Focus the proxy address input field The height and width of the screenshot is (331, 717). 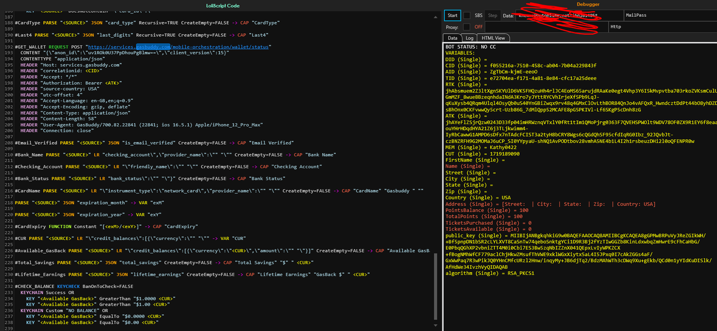[546, 27]
